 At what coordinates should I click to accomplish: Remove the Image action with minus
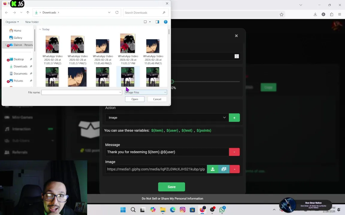click(x=234, y=169)
